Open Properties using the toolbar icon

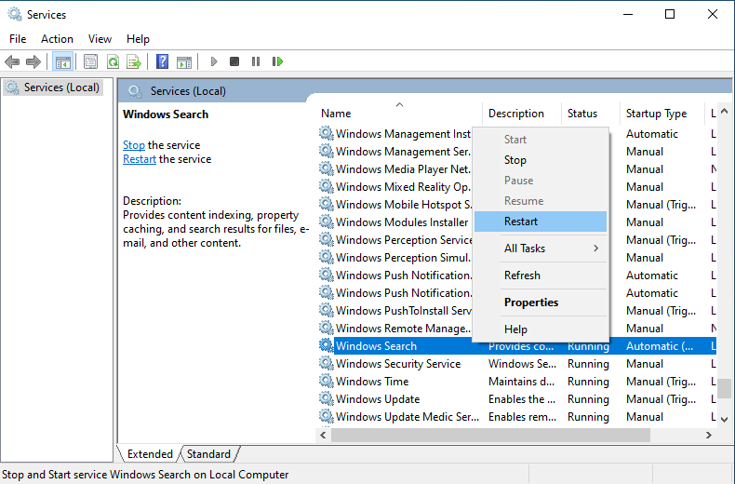pyautogui.click(x=90, y=61)
